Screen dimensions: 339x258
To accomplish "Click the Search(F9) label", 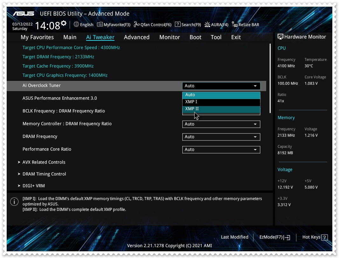I will (191, 25).
